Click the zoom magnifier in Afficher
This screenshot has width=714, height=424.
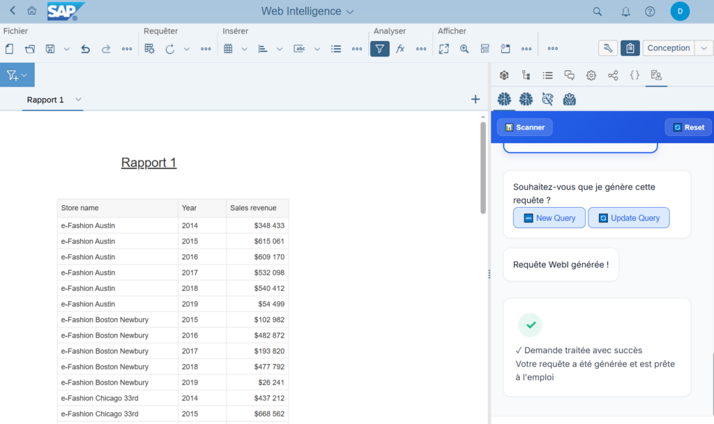coord(464,49)
